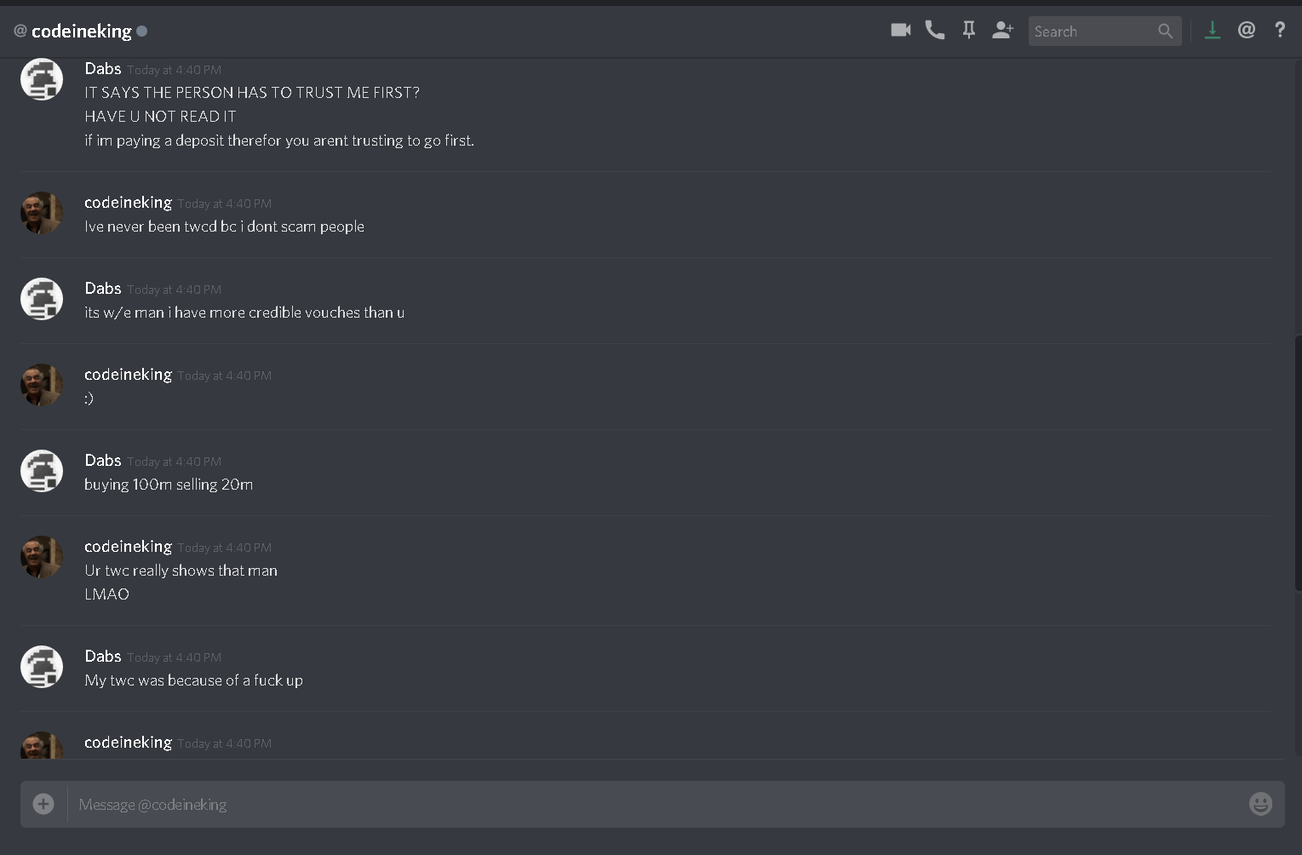Open the download apps icon

coord(1213,31)
